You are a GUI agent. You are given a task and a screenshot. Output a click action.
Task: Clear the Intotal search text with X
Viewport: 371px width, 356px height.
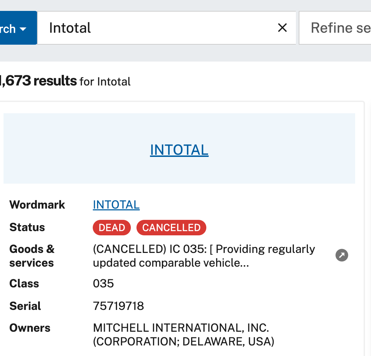coord(282,28)
